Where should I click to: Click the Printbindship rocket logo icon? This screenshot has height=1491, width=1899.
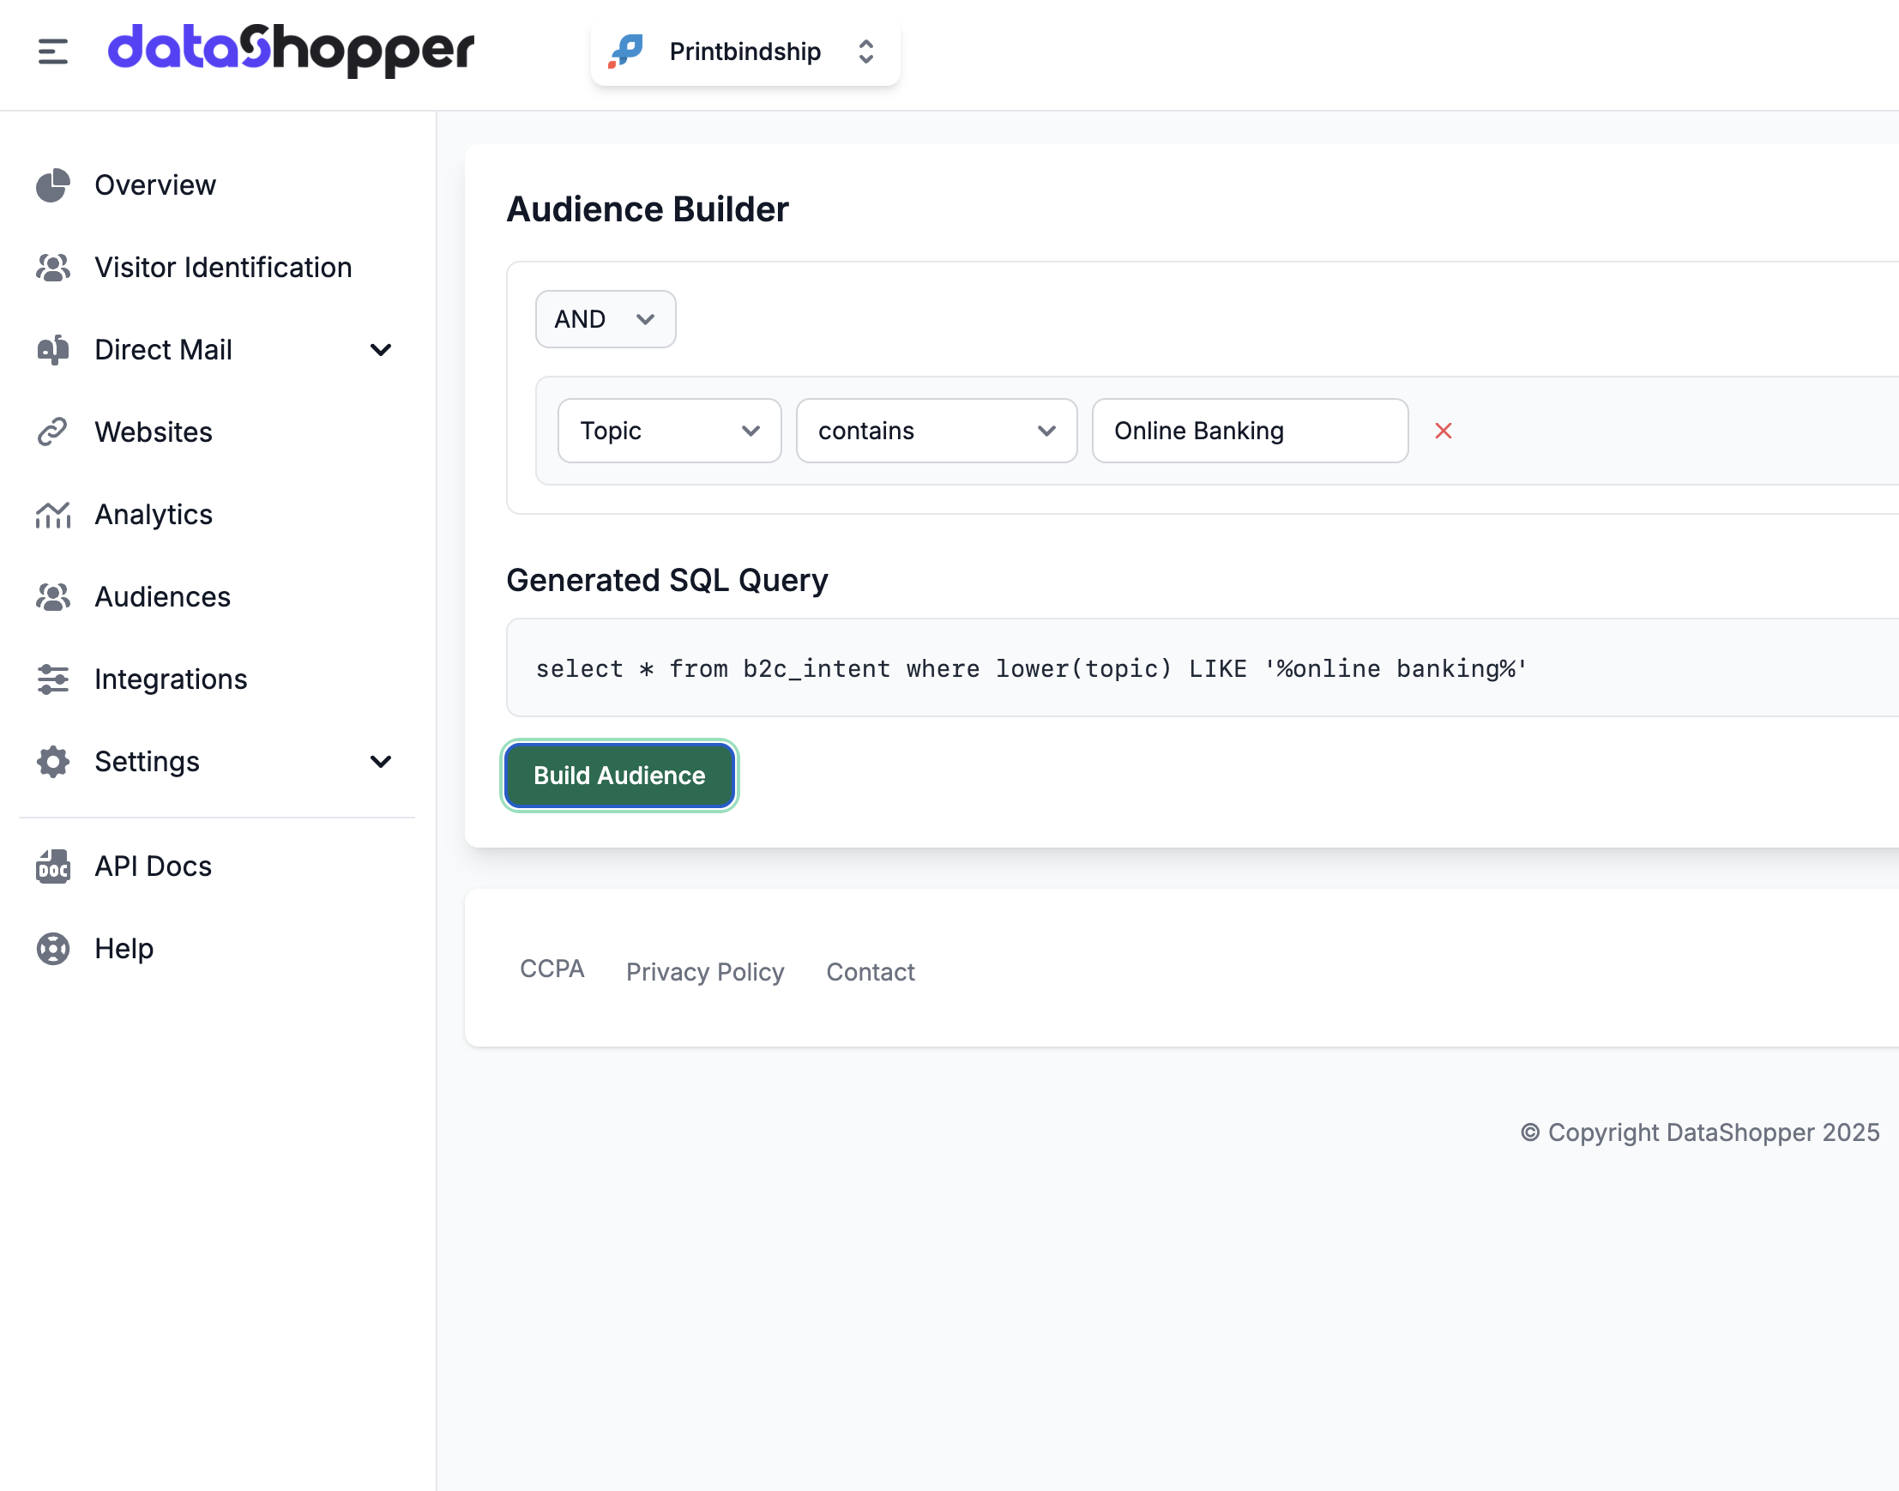coord(625,51)
